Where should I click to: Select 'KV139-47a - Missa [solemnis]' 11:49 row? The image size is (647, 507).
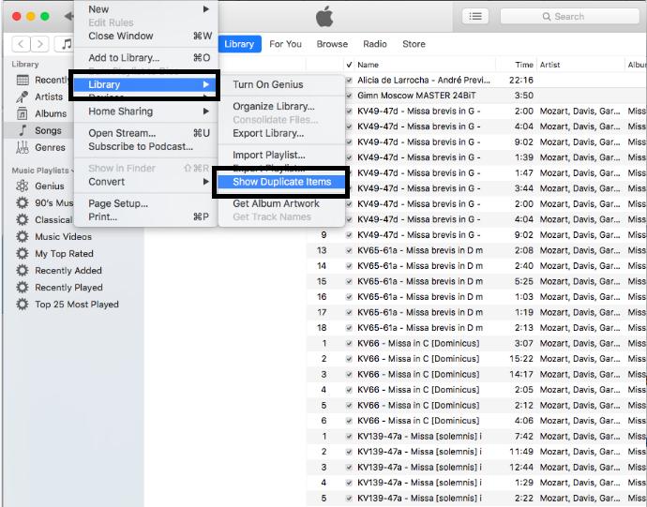pyautogui.click(x=476, y=452)
